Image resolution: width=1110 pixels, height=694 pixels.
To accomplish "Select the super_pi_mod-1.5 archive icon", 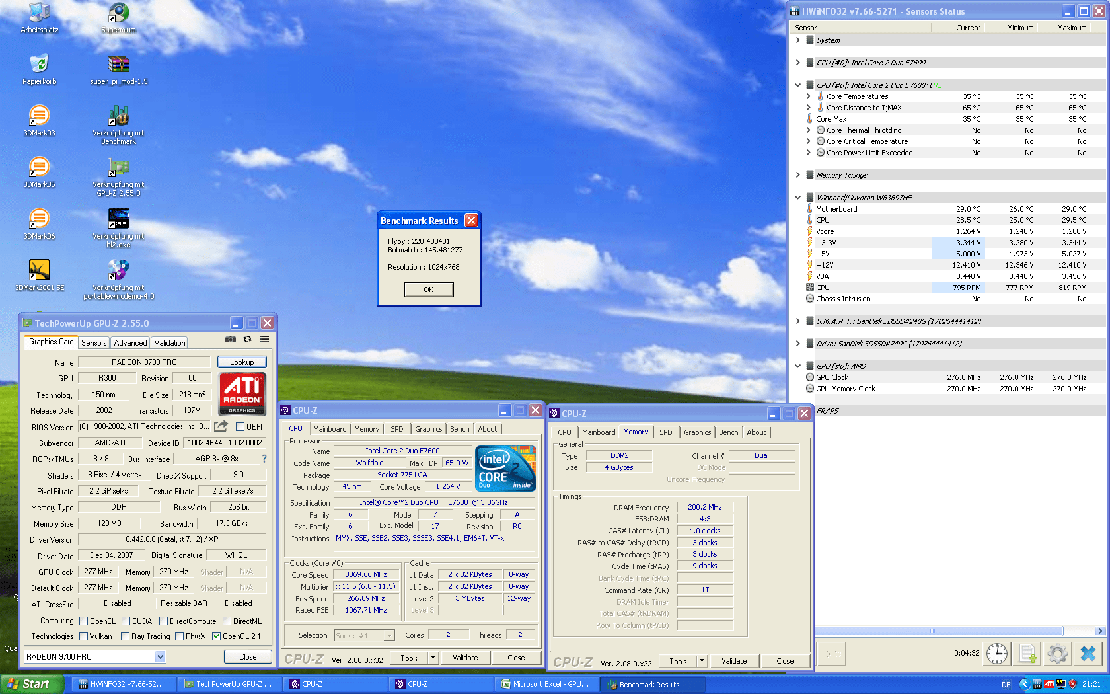I will click(119, 69).
